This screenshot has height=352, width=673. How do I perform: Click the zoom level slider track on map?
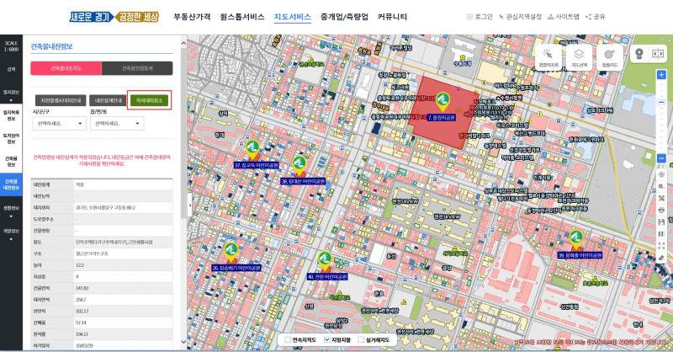[x=661, y=116]
